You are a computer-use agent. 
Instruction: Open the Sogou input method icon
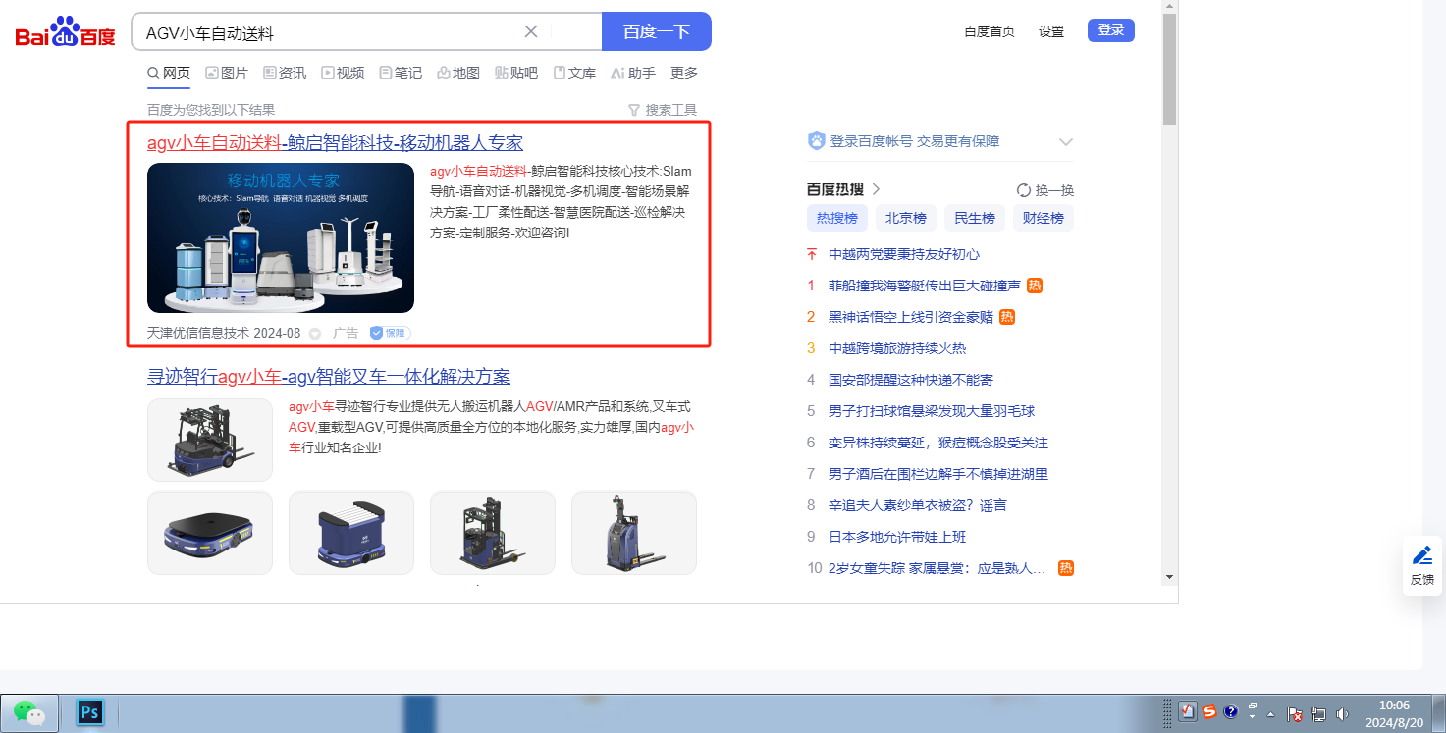click(1209, 712)
